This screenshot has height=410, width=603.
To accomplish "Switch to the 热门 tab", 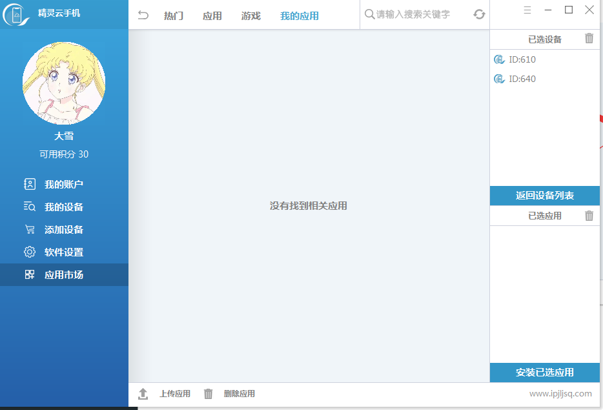I will [x=174, y=15].
